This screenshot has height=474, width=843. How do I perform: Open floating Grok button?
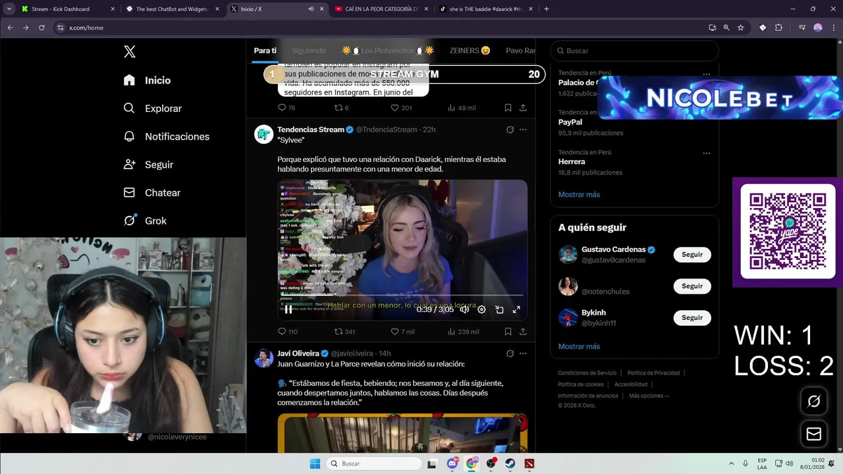[x=813, y=401]
